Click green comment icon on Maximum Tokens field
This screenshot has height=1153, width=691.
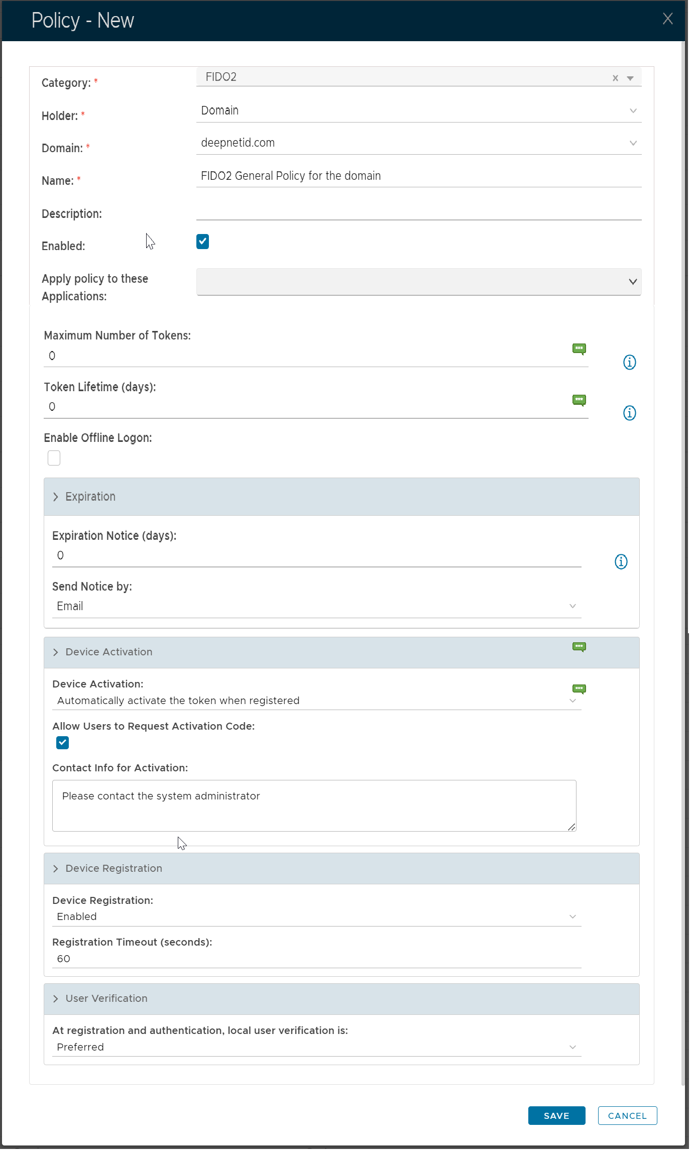[x=579, y=349]
